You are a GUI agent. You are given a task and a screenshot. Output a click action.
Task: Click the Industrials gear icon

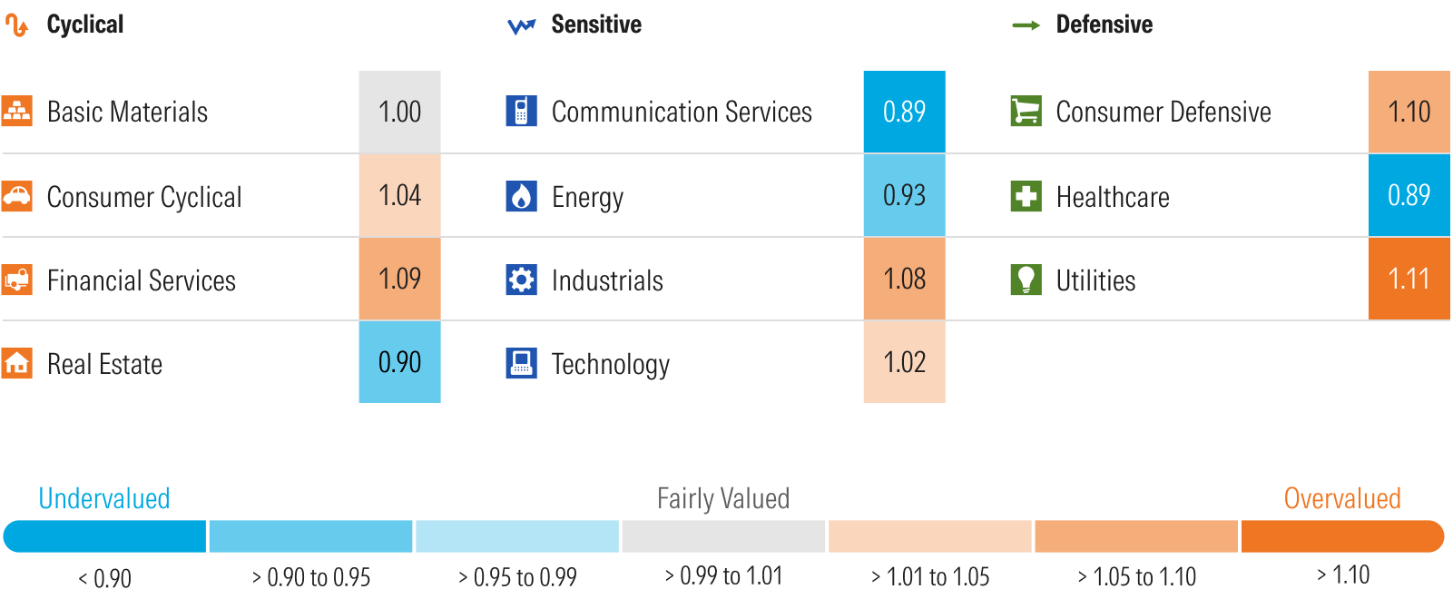coord(521,280)
